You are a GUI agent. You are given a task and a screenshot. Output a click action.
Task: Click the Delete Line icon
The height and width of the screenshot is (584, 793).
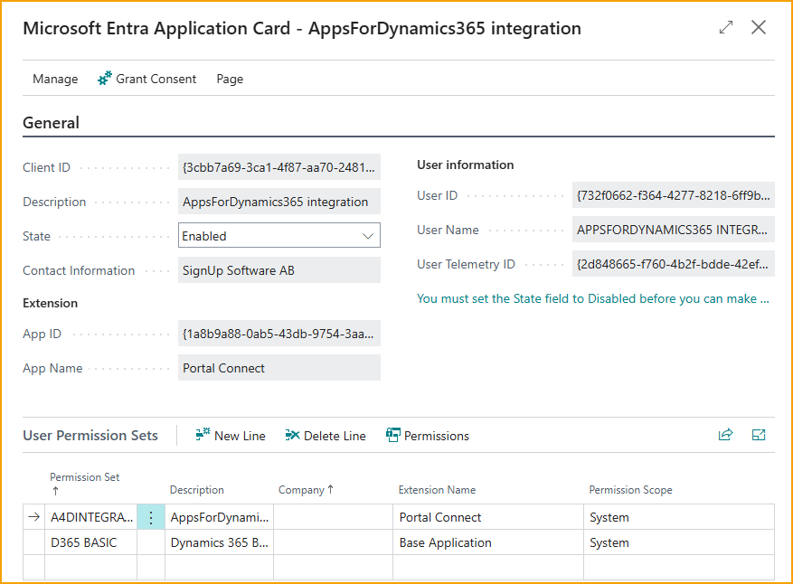(x=292, y=435)
